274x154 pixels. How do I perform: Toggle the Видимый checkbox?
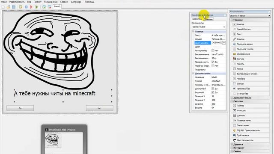click(213, 92)
